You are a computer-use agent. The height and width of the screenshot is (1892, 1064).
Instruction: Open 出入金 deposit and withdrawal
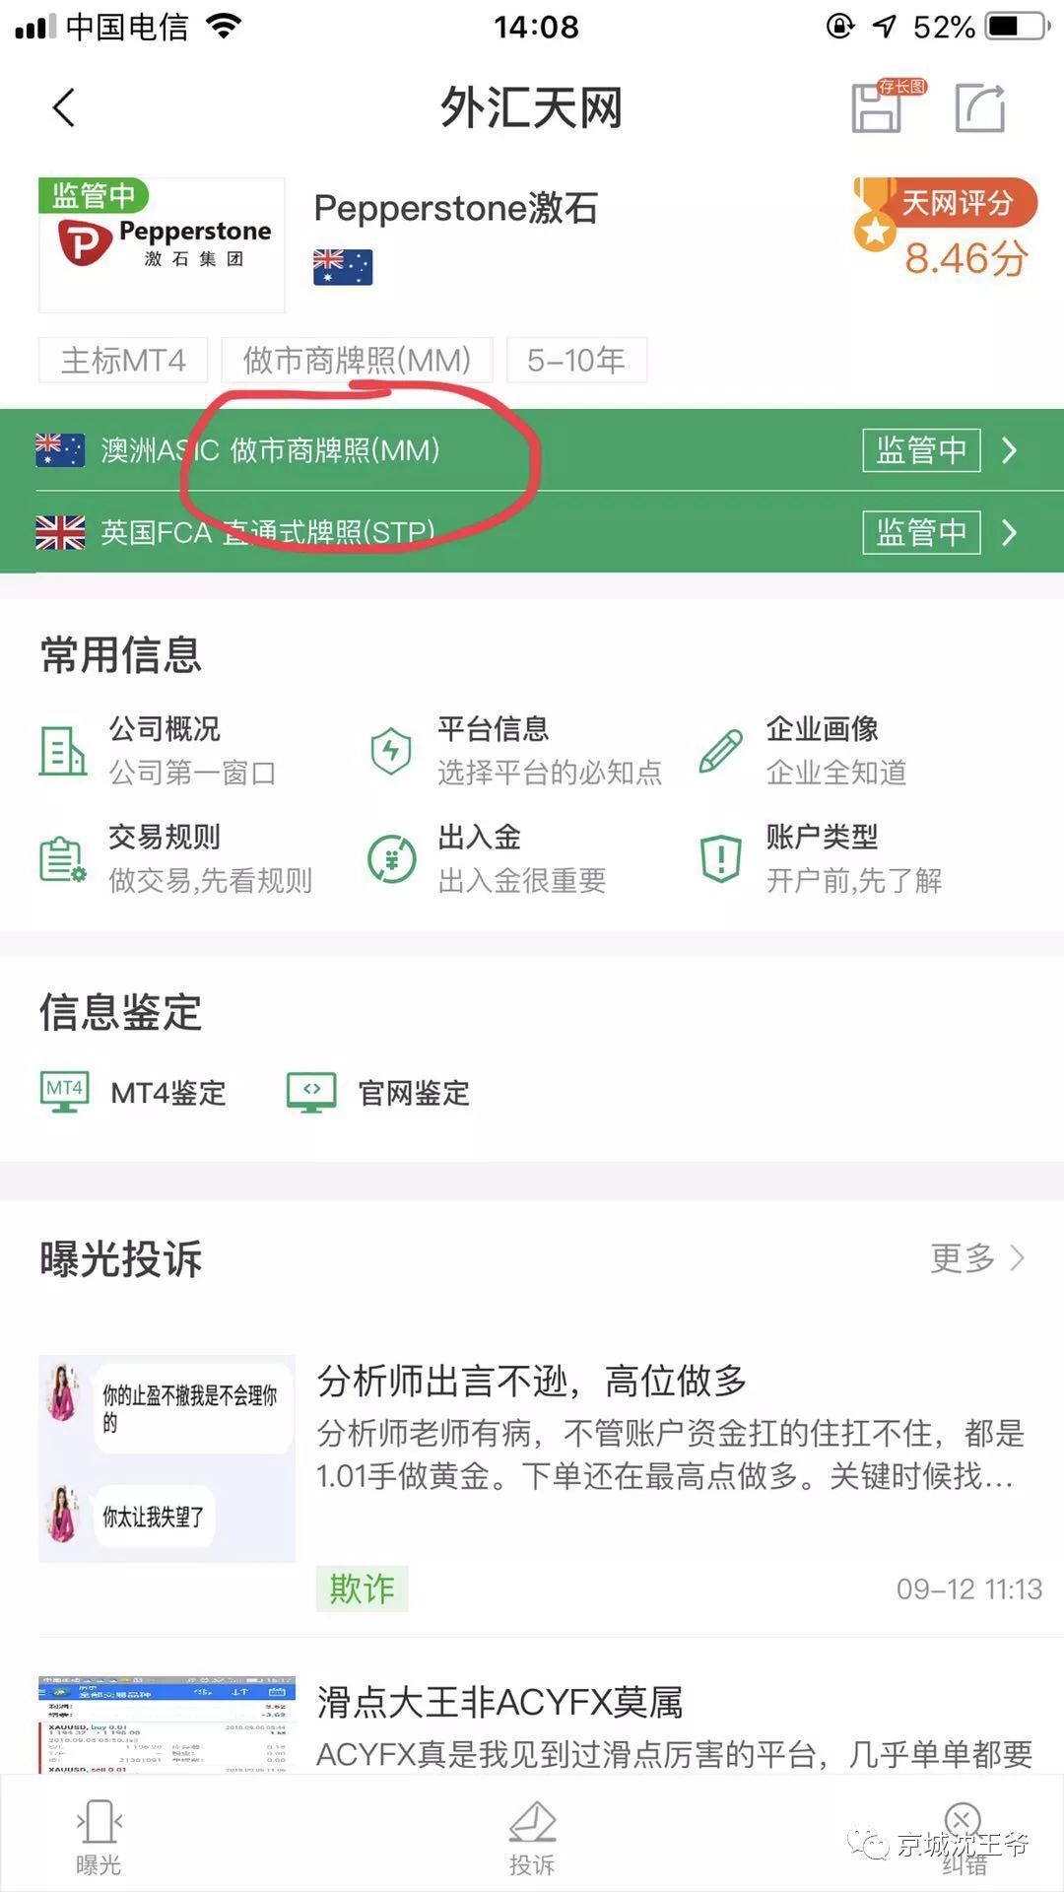click(487, 858)
